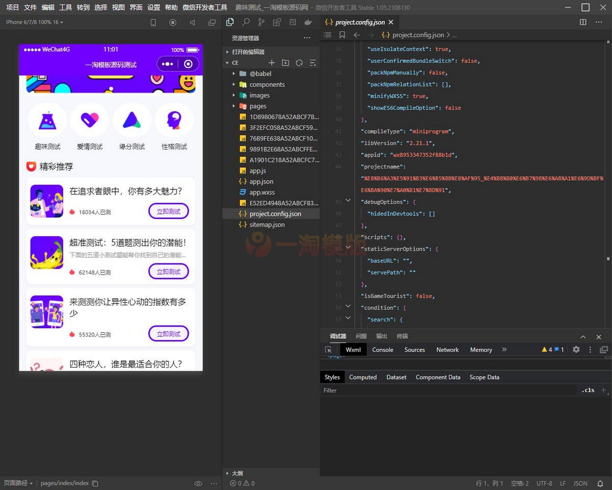This screenshot has width=612, height=490.
Task: Open the 微信开发者工具 menu
Action: pos(205,8)
